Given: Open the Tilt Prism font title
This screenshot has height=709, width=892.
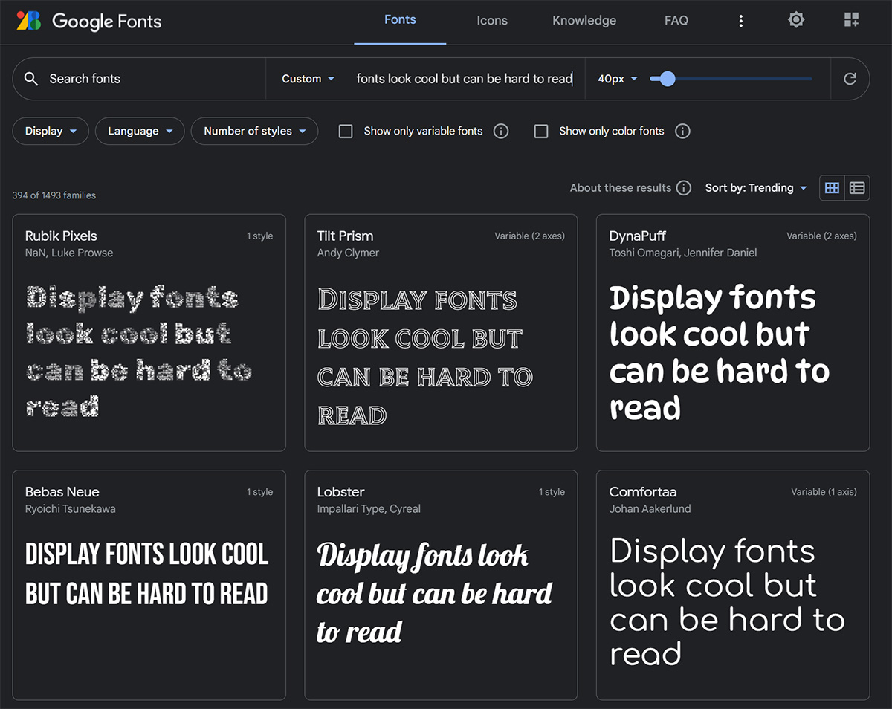Looking at the screenshot, I should pyautogui.click(x=345, y=236).
